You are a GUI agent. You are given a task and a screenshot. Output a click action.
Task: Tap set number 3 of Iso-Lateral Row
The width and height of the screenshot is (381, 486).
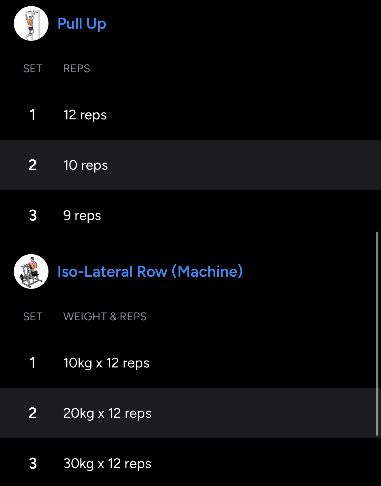(33, 463)
